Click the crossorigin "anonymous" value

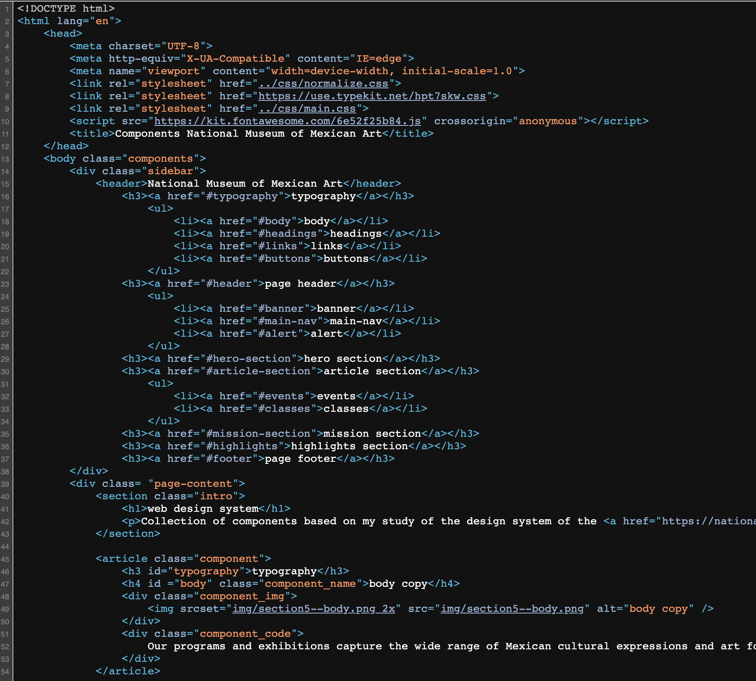[548, 121]
